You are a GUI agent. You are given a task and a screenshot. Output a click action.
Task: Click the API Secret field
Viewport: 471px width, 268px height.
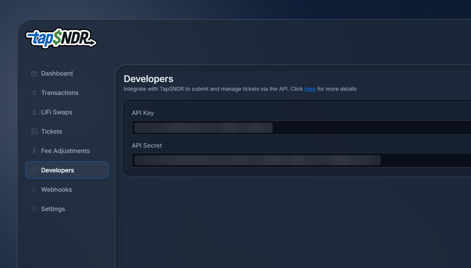click(301, 160)
